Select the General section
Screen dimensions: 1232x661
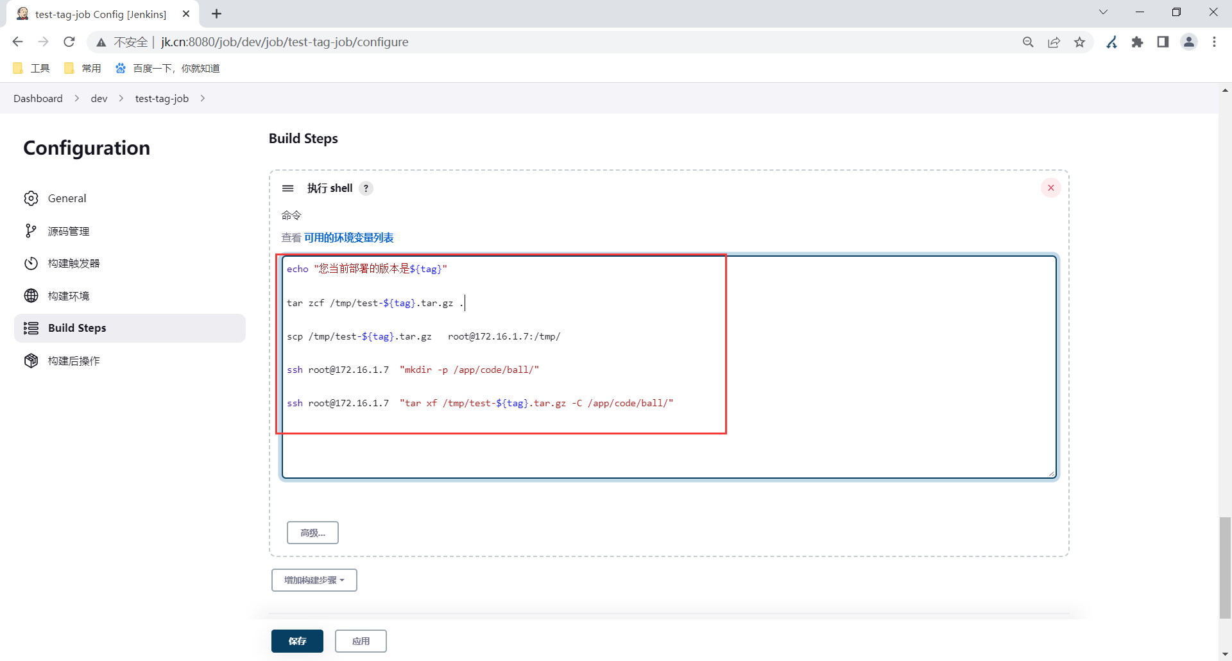click(x=130, y=198)
